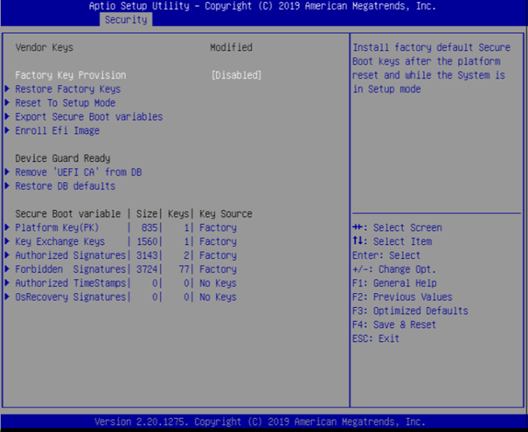Open Export Secure Boot variables
The image size is (528, 432).
coord(88,117)
